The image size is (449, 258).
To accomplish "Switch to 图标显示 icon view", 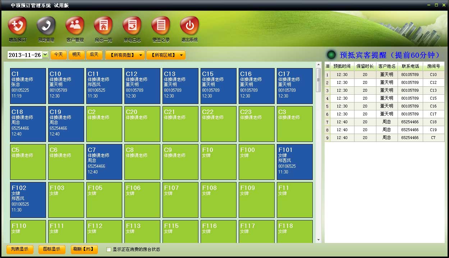I will point(52,249).
